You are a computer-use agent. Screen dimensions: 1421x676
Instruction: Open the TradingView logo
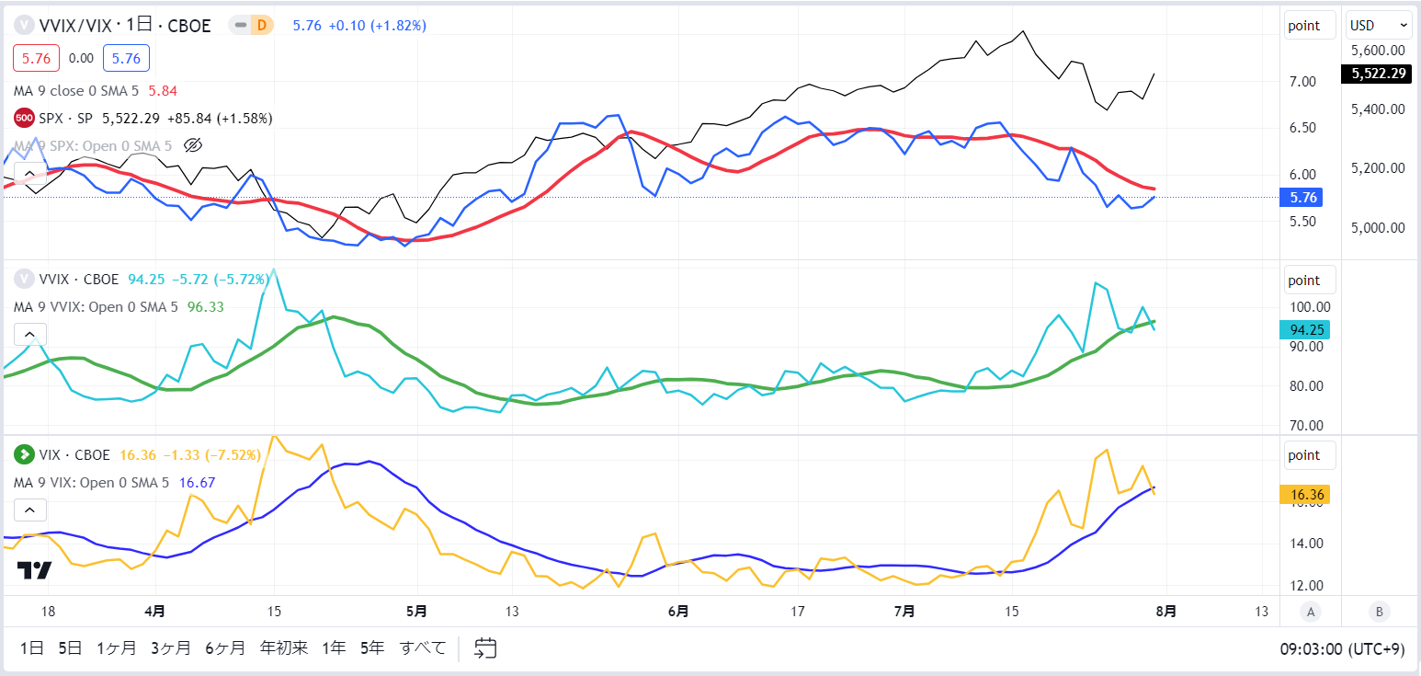tap(35, 570)
